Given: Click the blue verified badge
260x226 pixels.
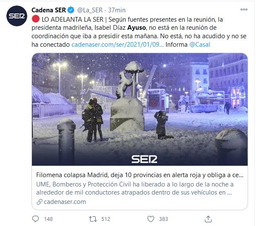Looking at the screenshot, I should [x=71, y=10].
